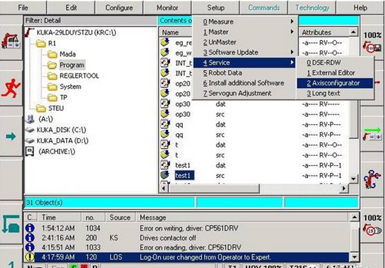The width and height of the screenshot is (385, 268).
Task: Click the red running man icon
Action: tap(11, 88)
